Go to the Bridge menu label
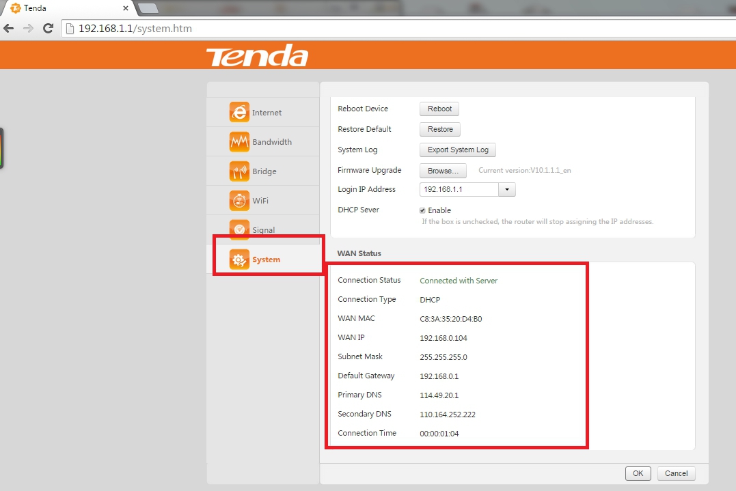The height and width of the screenshot is (491, 736). (264, 171)
